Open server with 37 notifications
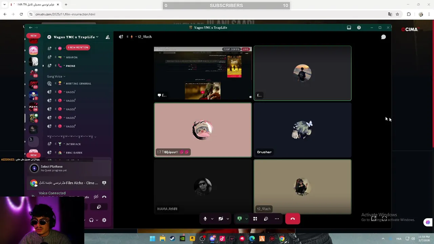This screenshot has height=244, width=434. point(33,84)
